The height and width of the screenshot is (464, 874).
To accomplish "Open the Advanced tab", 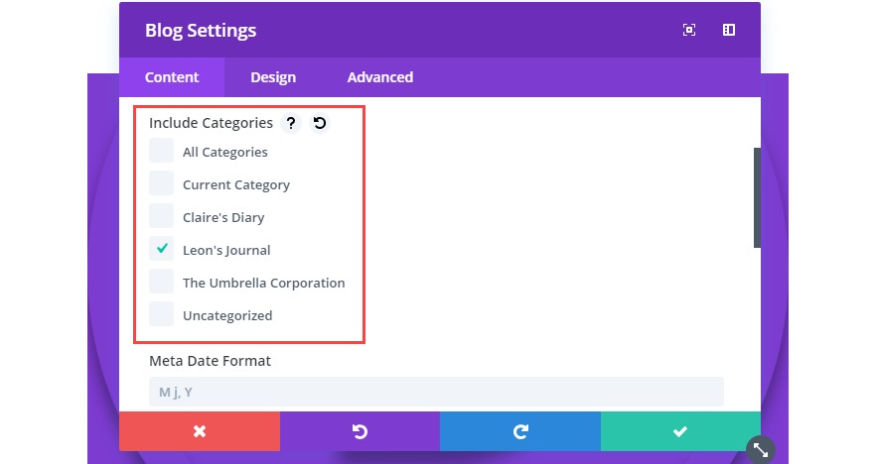I will coord(380,77).
